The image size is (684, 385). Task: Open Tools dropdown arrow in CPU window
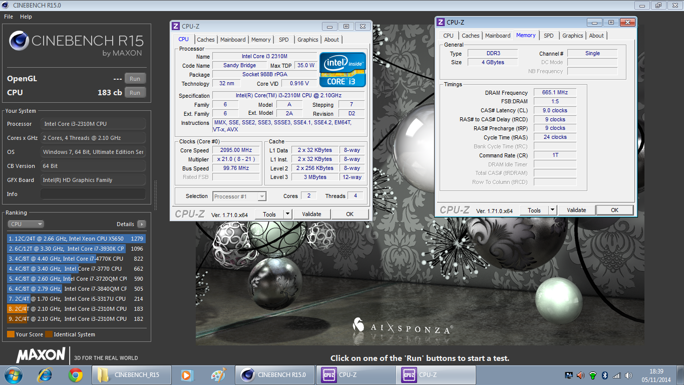click(x=287, y=214)
